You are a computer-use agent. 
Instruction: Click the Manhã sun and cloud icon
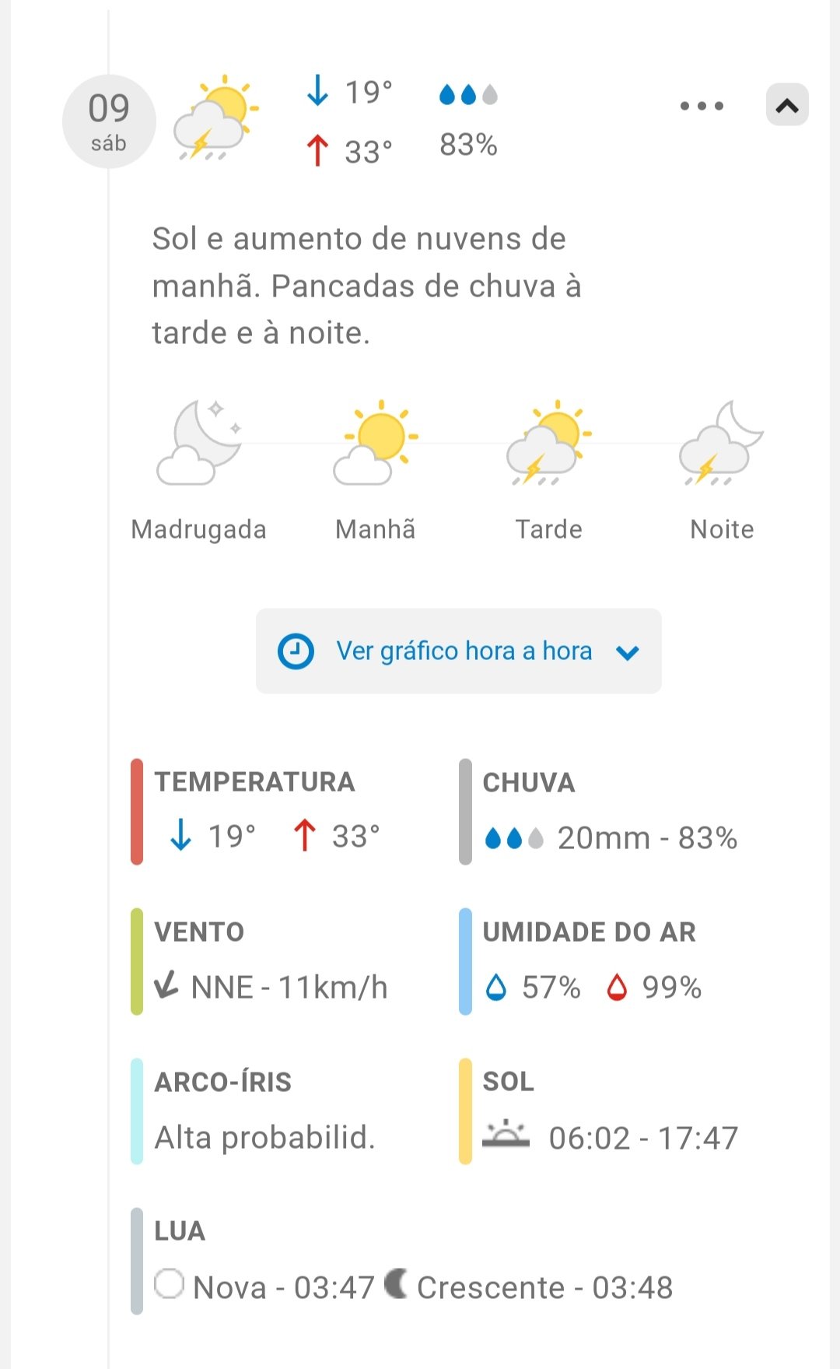click(x=376, y=443)
